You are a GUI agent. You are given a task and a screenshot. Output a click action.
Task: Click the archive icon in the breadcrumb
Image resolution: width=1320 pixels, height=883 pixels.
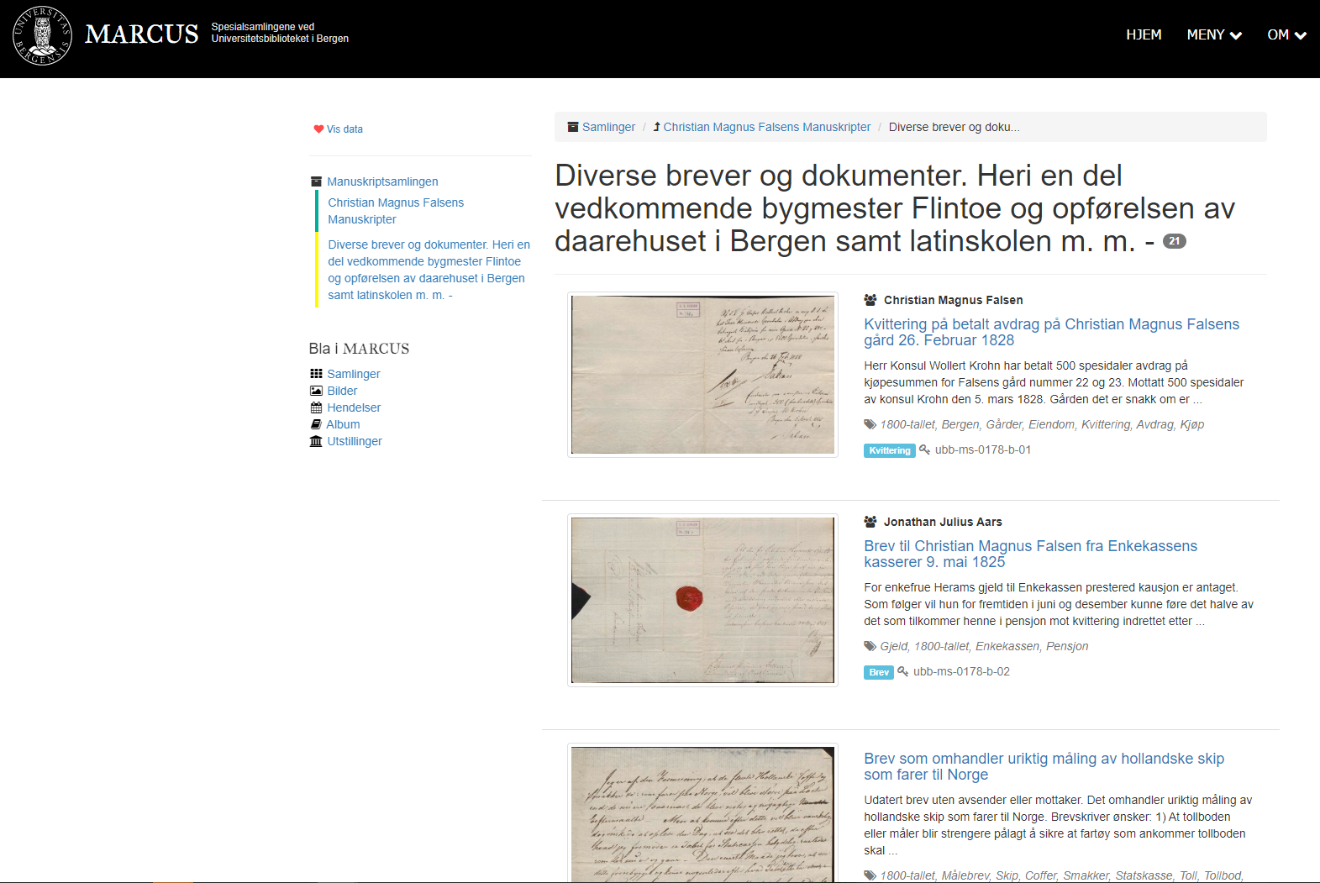(x=573, y=127)
